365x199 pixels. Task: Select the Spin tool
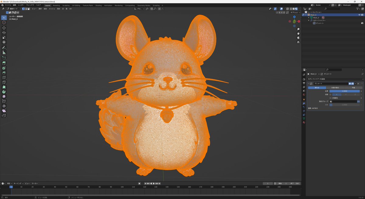click(x=4, y=92)
